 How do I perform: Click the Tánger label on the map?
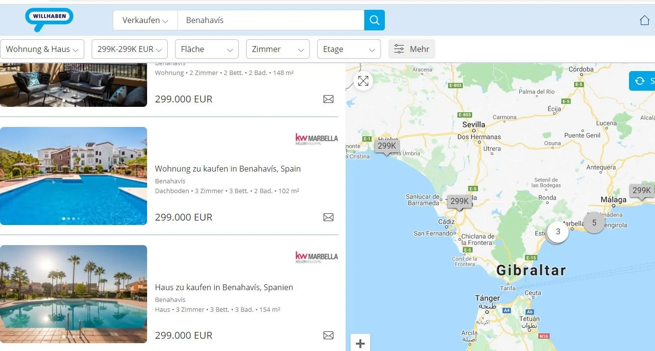(487, 298)
